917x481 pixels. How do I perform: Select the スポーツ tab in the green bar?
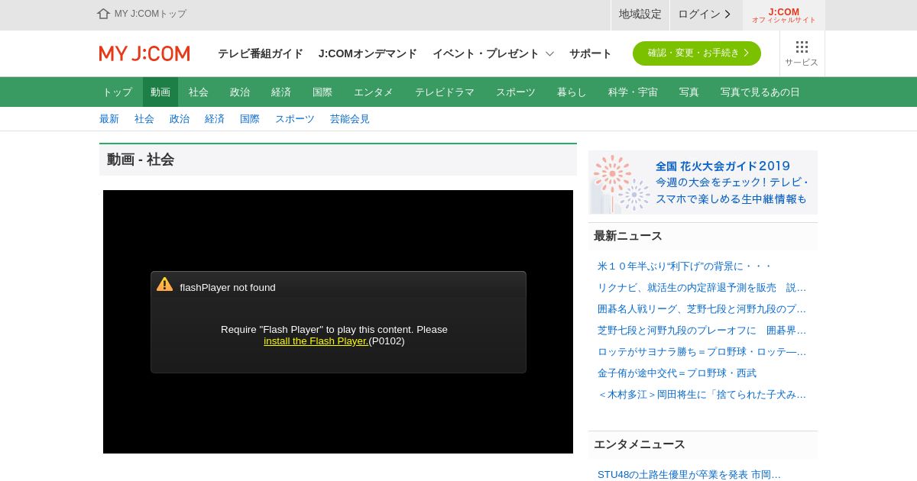pyautogui.click(x=516, y=92)
